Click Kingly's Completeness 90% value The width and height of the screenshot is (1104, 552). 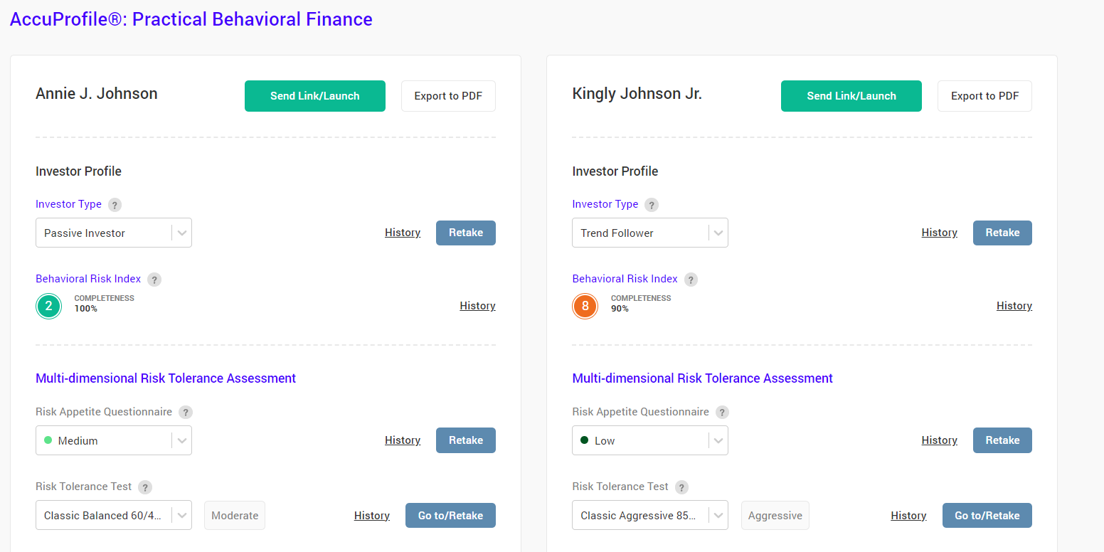620,309
